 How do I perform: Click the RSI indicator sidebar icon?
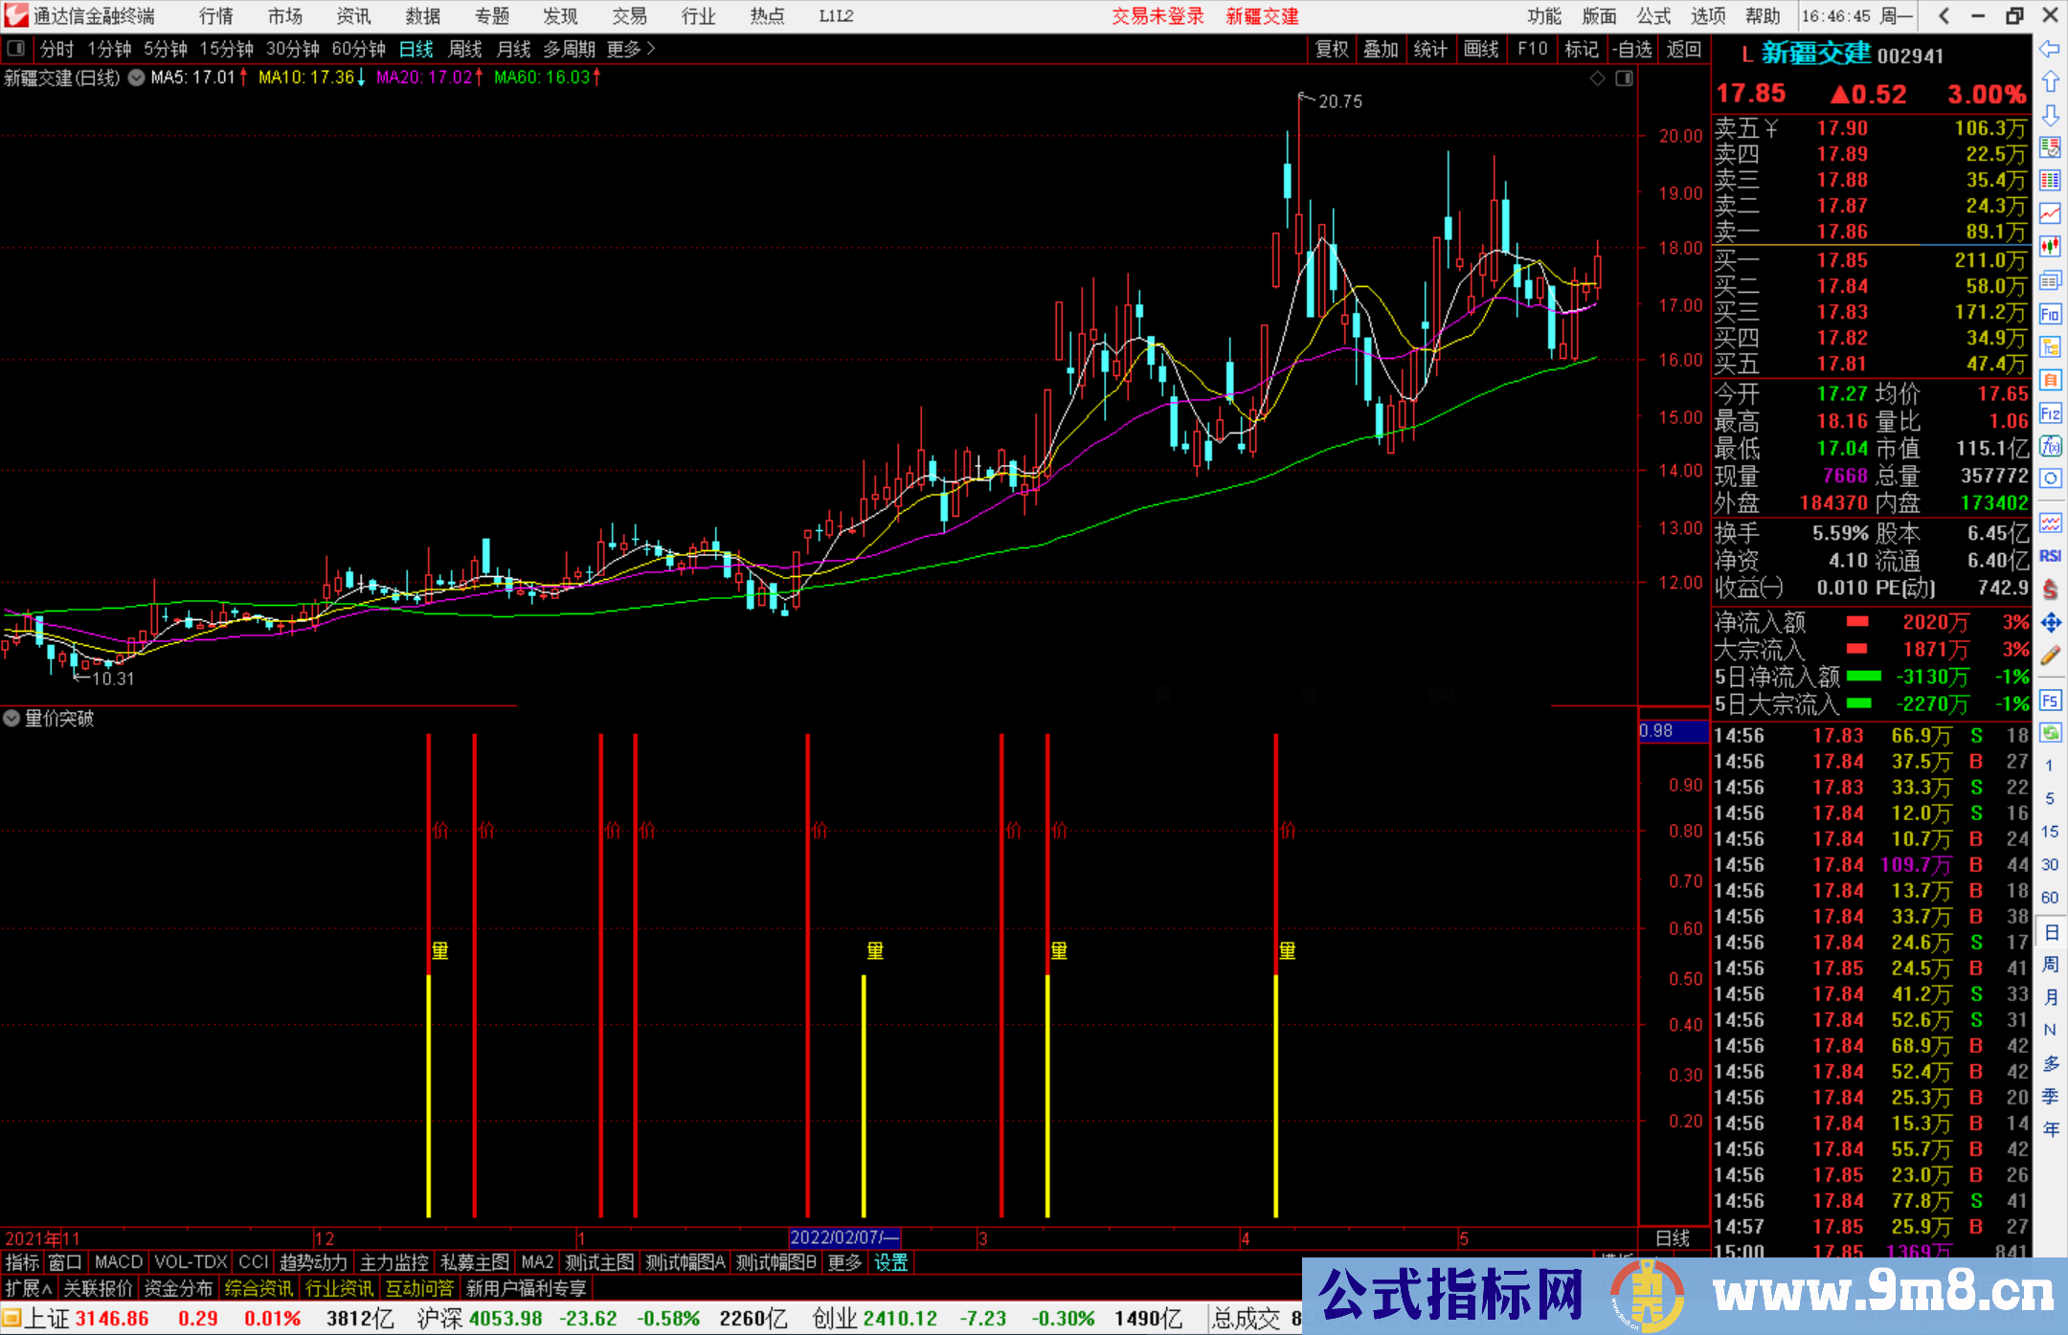pyautogui.click(x=2050, y=556)
